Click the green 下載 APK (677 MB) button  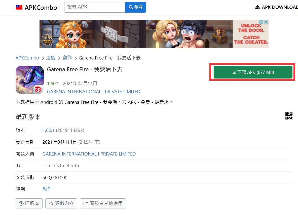point(253,72)
